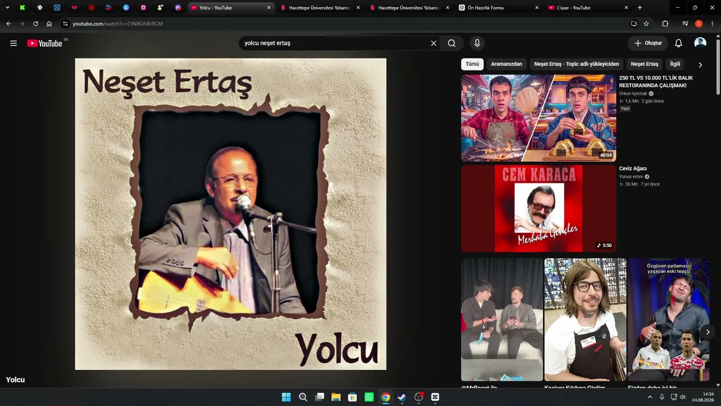This screenshot has width=721, height=406.
Task: Open the tab search dropdown arrow
Action: (7, 8)
